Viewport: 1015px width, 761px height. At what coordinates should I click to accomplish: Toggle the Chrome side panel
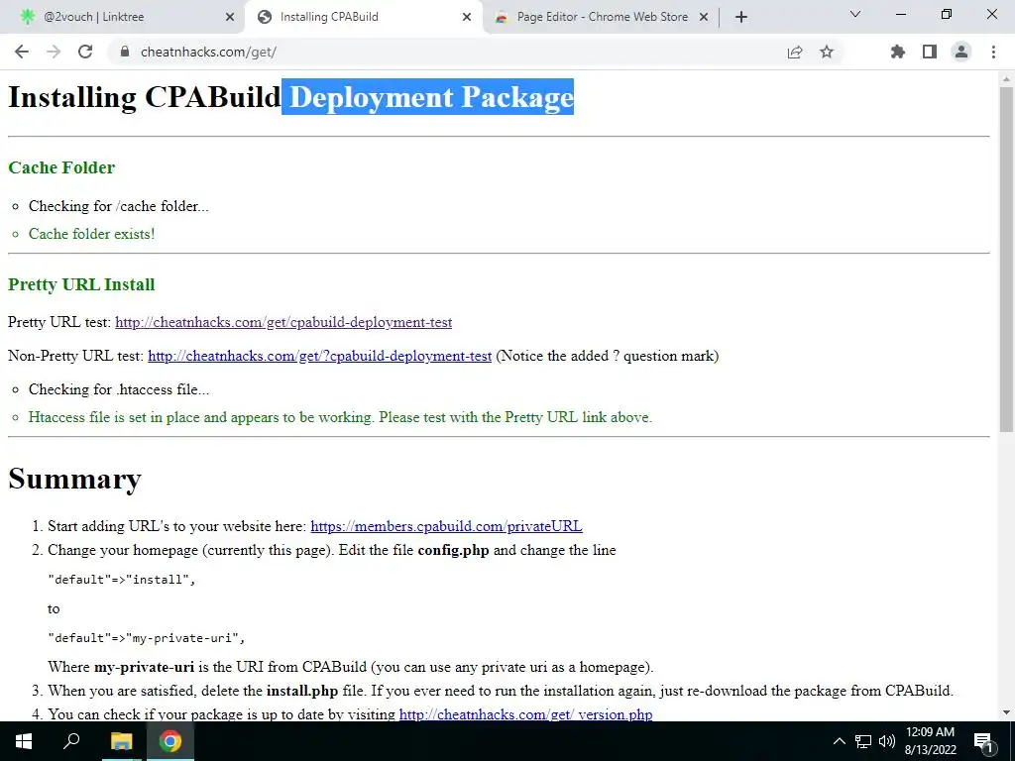(x=930, y=52)
